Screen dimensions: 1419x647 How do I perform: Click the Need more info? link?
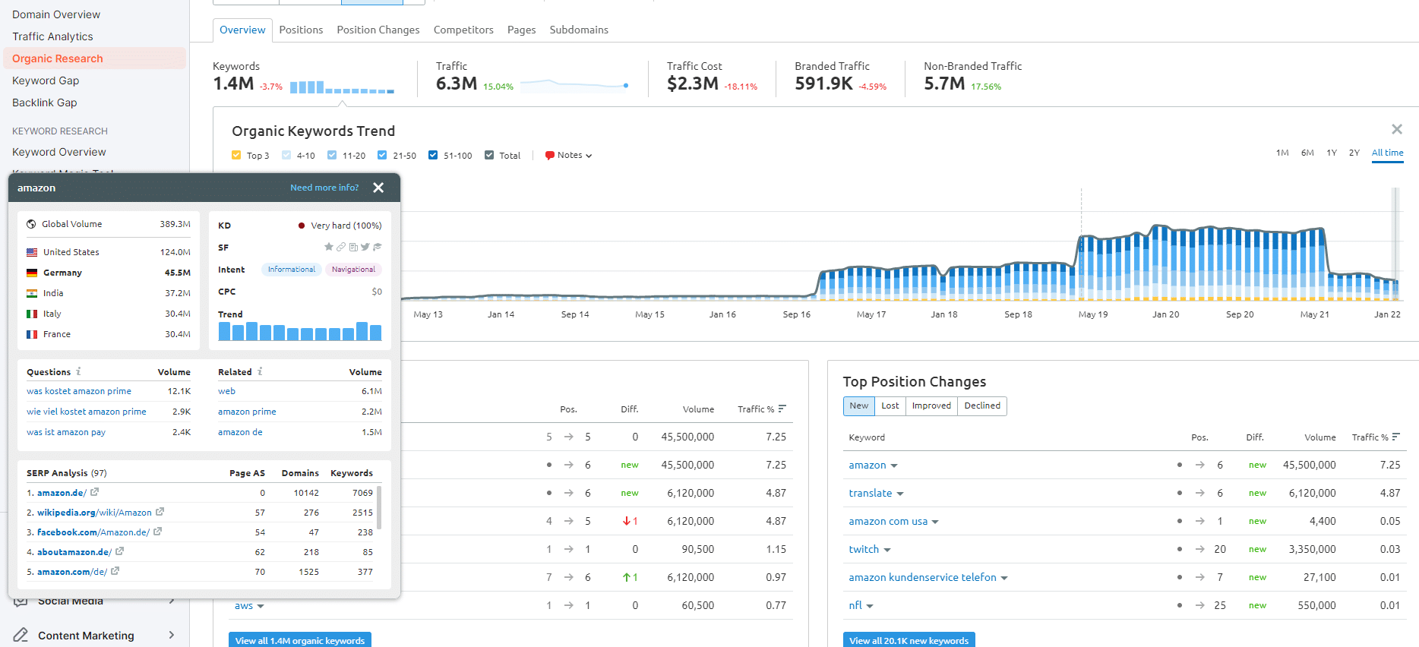tap(324, 188)
